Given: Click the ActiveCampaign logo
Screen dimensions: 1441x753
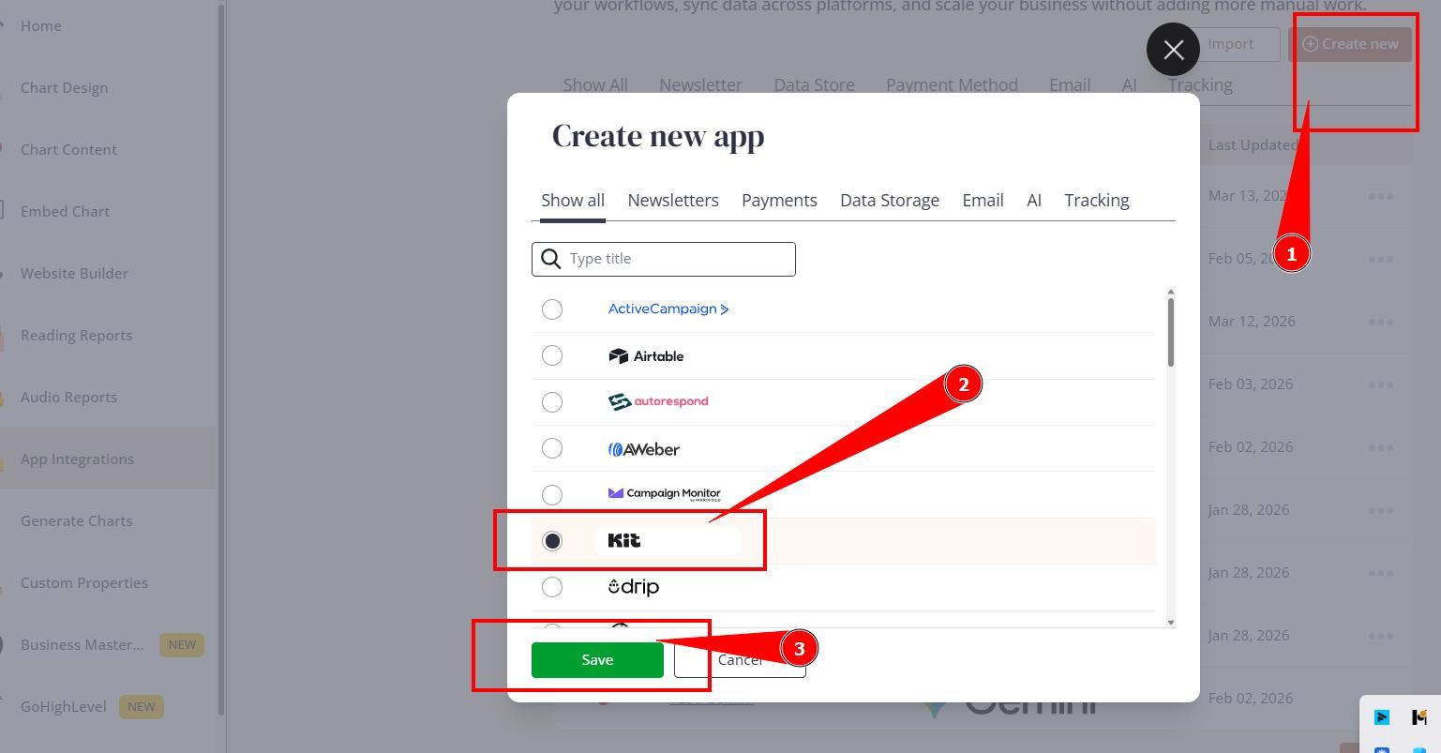Looking at the screenshot, I should click(x=668, y=309).
